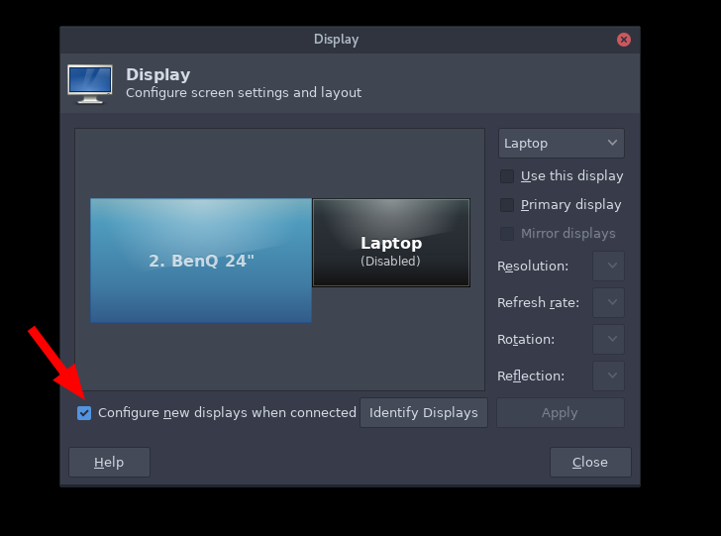Screen dimensions: 721x536
Task: Click the 'Resolution:' label text
Action: pyautogui.click(x=533, y=267)
